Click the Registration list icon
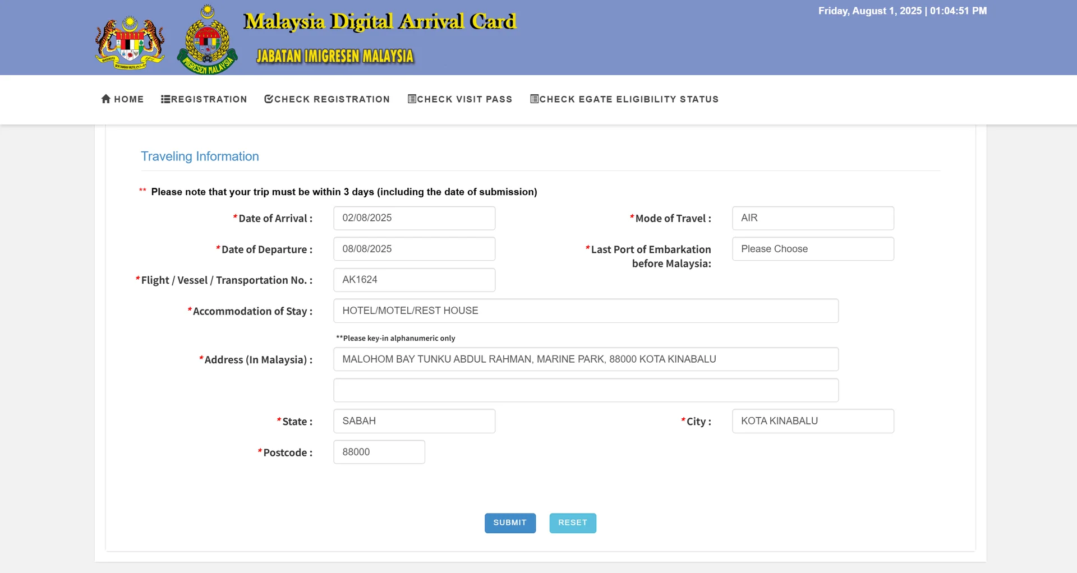The height and width of the screenshot is (573, 1077). pos(165,99)
